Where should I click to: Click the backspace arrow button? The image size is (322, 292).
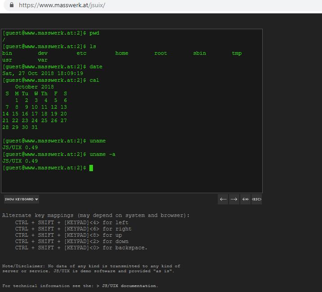245,199
